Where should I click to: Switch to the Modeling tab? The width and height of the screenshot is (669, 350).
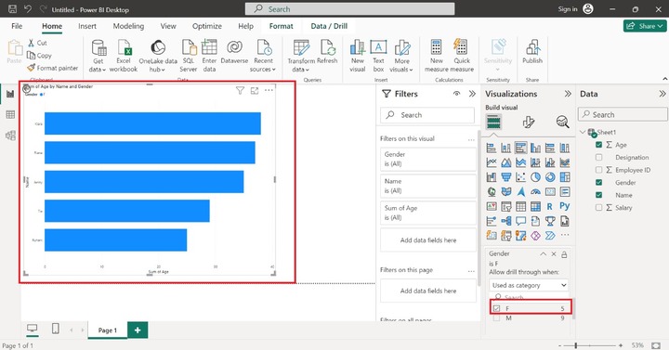click(x=128, y=26)
